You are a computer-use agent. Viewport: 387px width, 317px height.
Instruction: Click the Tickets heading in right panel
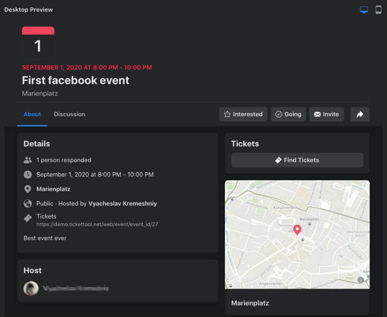tap(245, 144)
